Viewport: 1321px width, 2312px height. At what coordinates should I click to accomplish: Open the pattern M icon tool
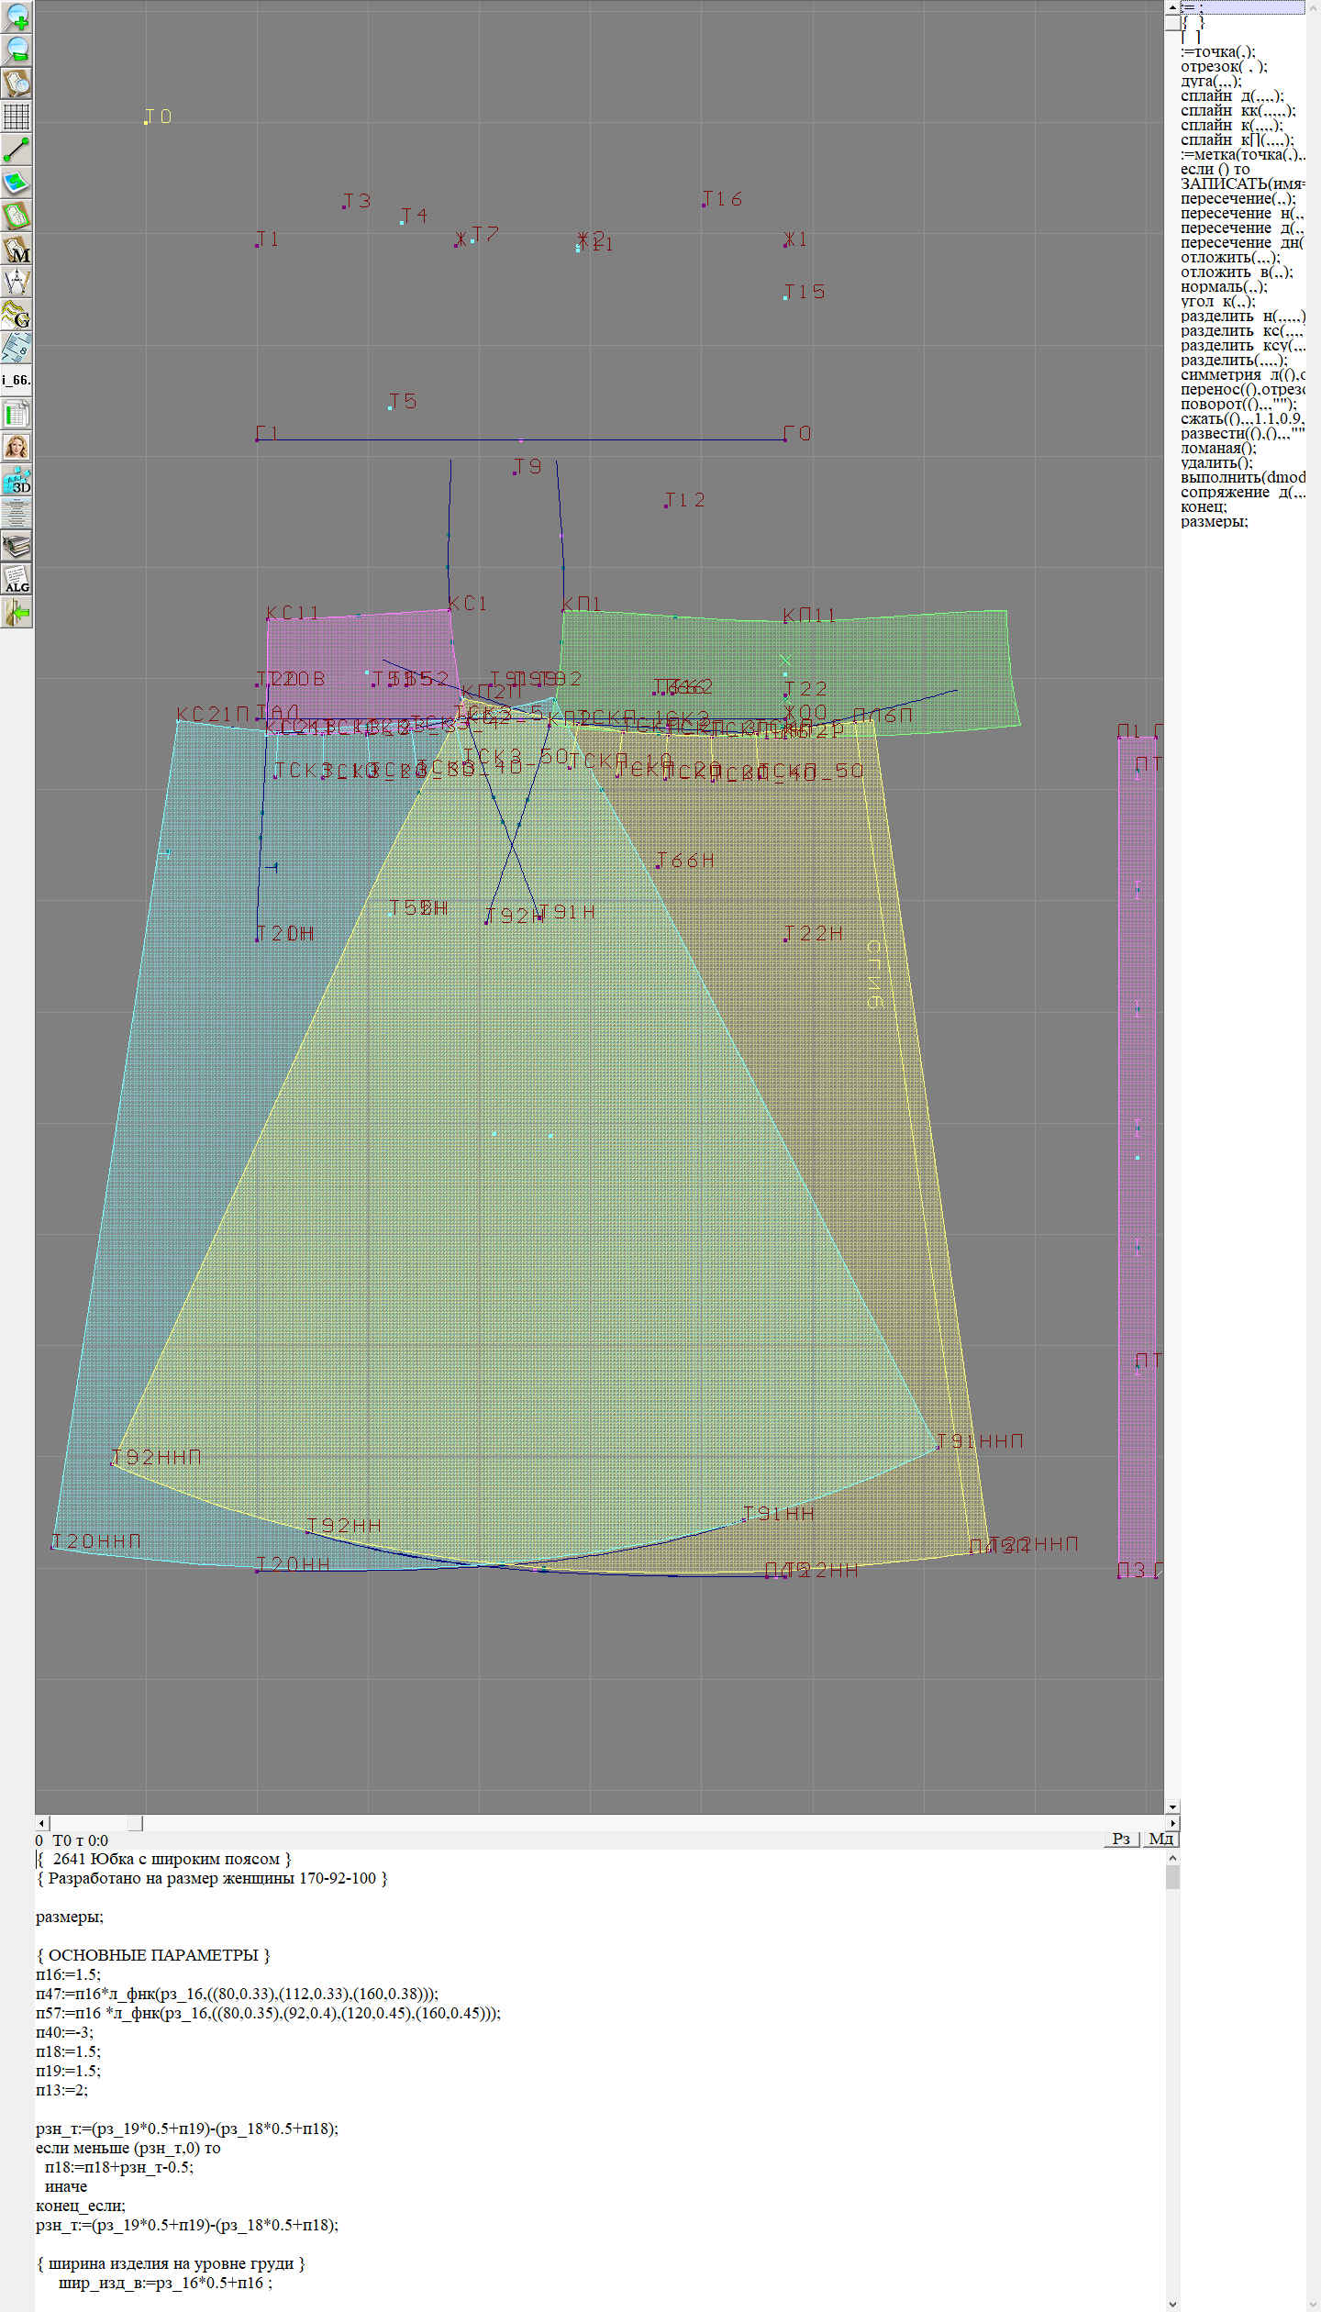point(17,249)
